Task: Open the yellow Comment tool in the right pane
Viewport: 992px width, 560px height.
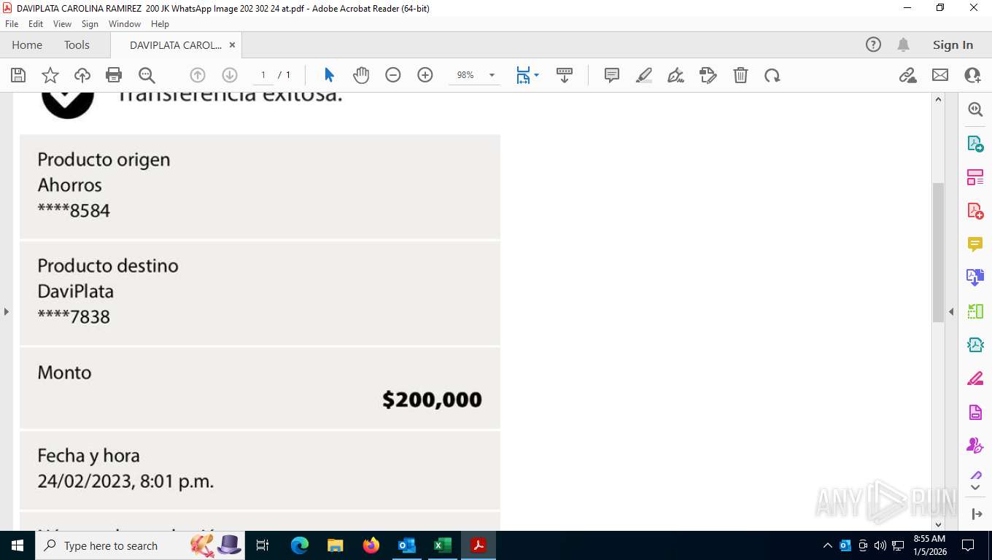Action: tap(975, 244)
